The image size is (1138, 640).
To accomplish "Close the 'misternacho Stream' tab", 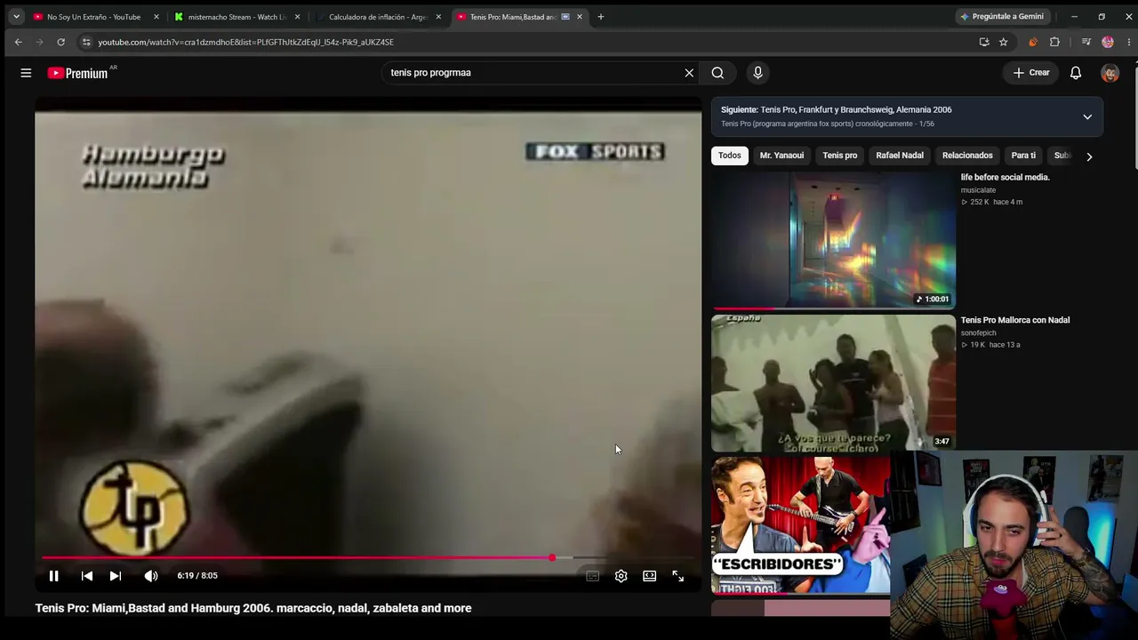I will (x=297, y=17).
